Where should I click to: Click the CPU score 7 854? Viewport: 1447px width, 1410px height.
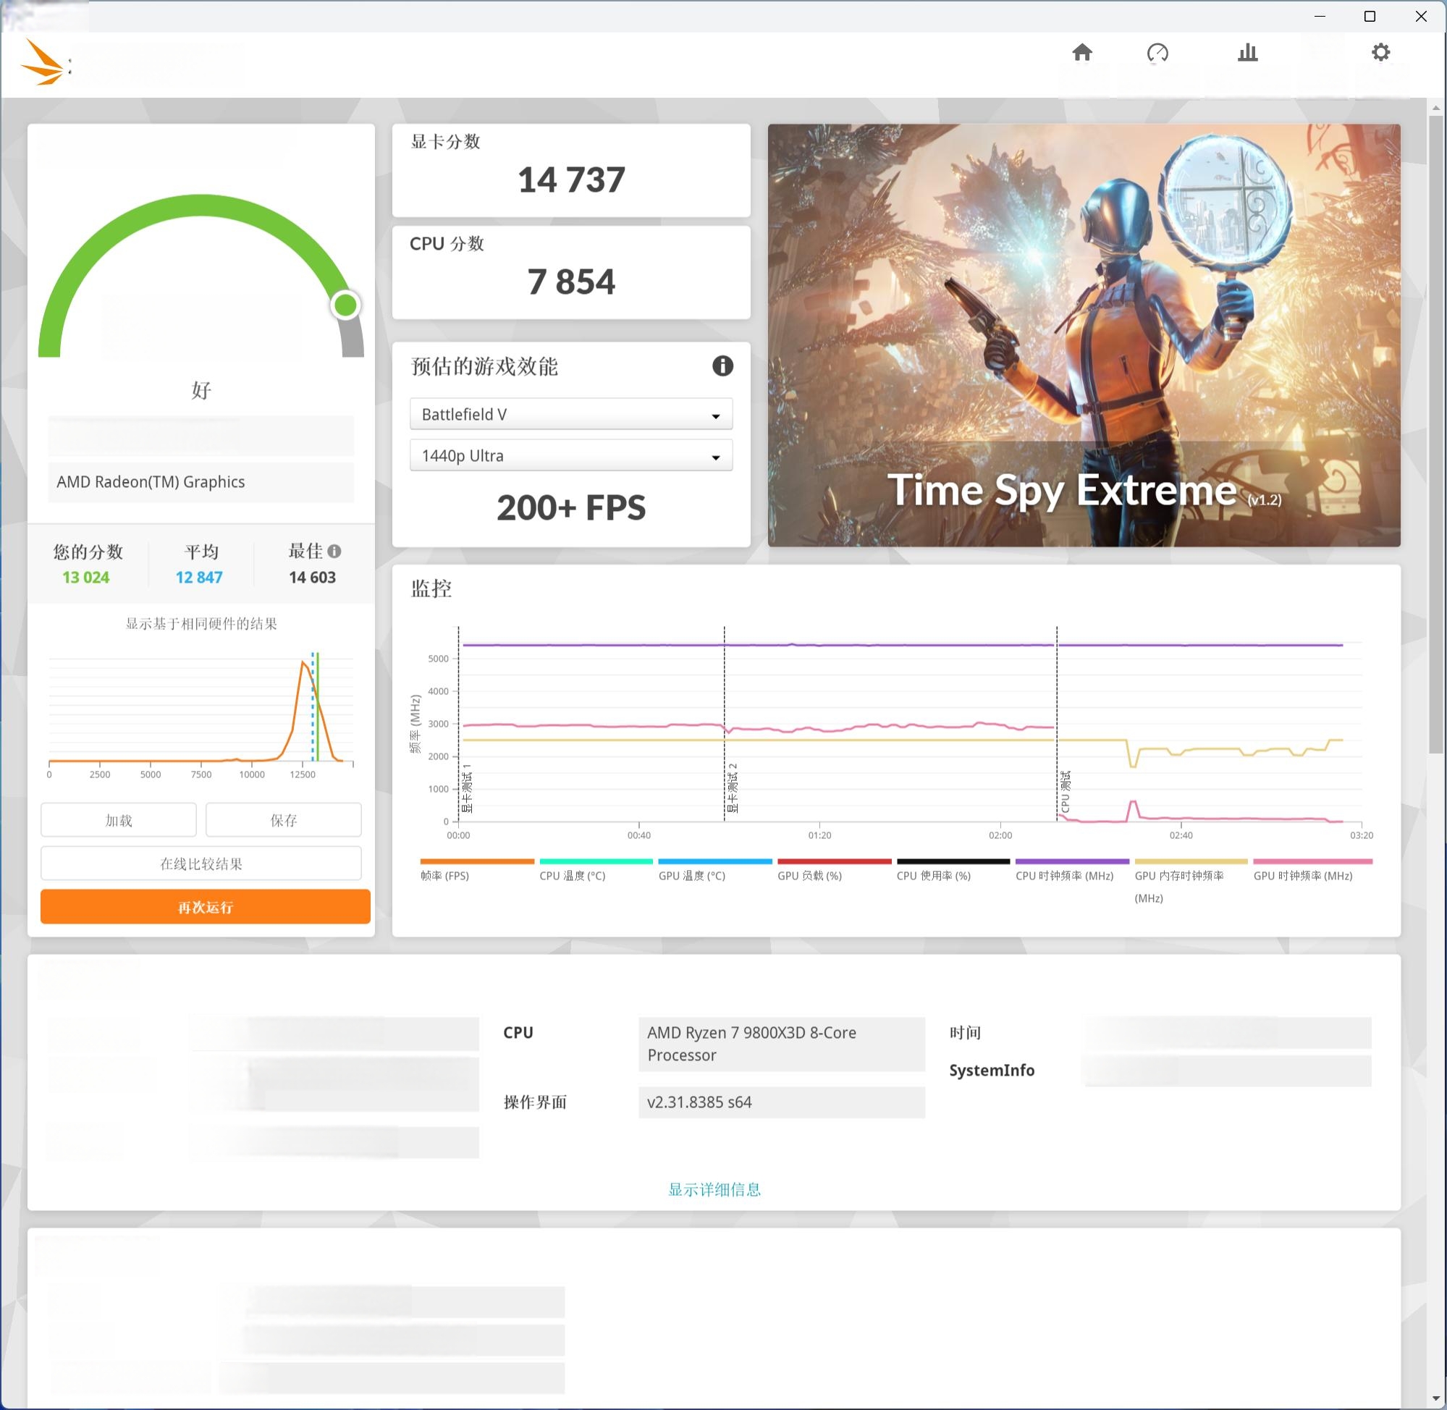[x=571, y=282]
